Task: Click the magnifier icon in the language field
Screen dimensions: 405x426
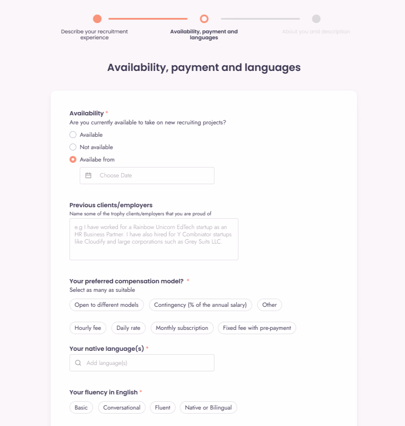Action: pos(78,362)
